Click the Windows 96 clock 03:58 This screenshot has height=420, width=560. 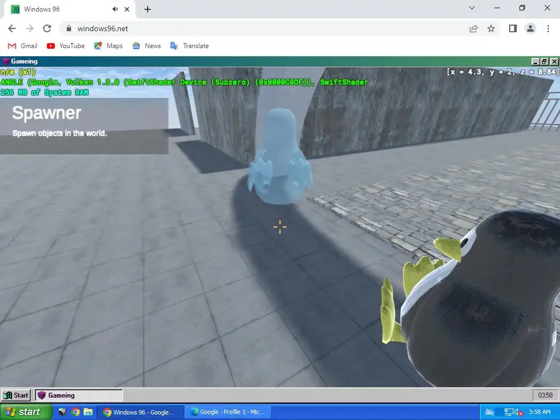tap(545, 395)
